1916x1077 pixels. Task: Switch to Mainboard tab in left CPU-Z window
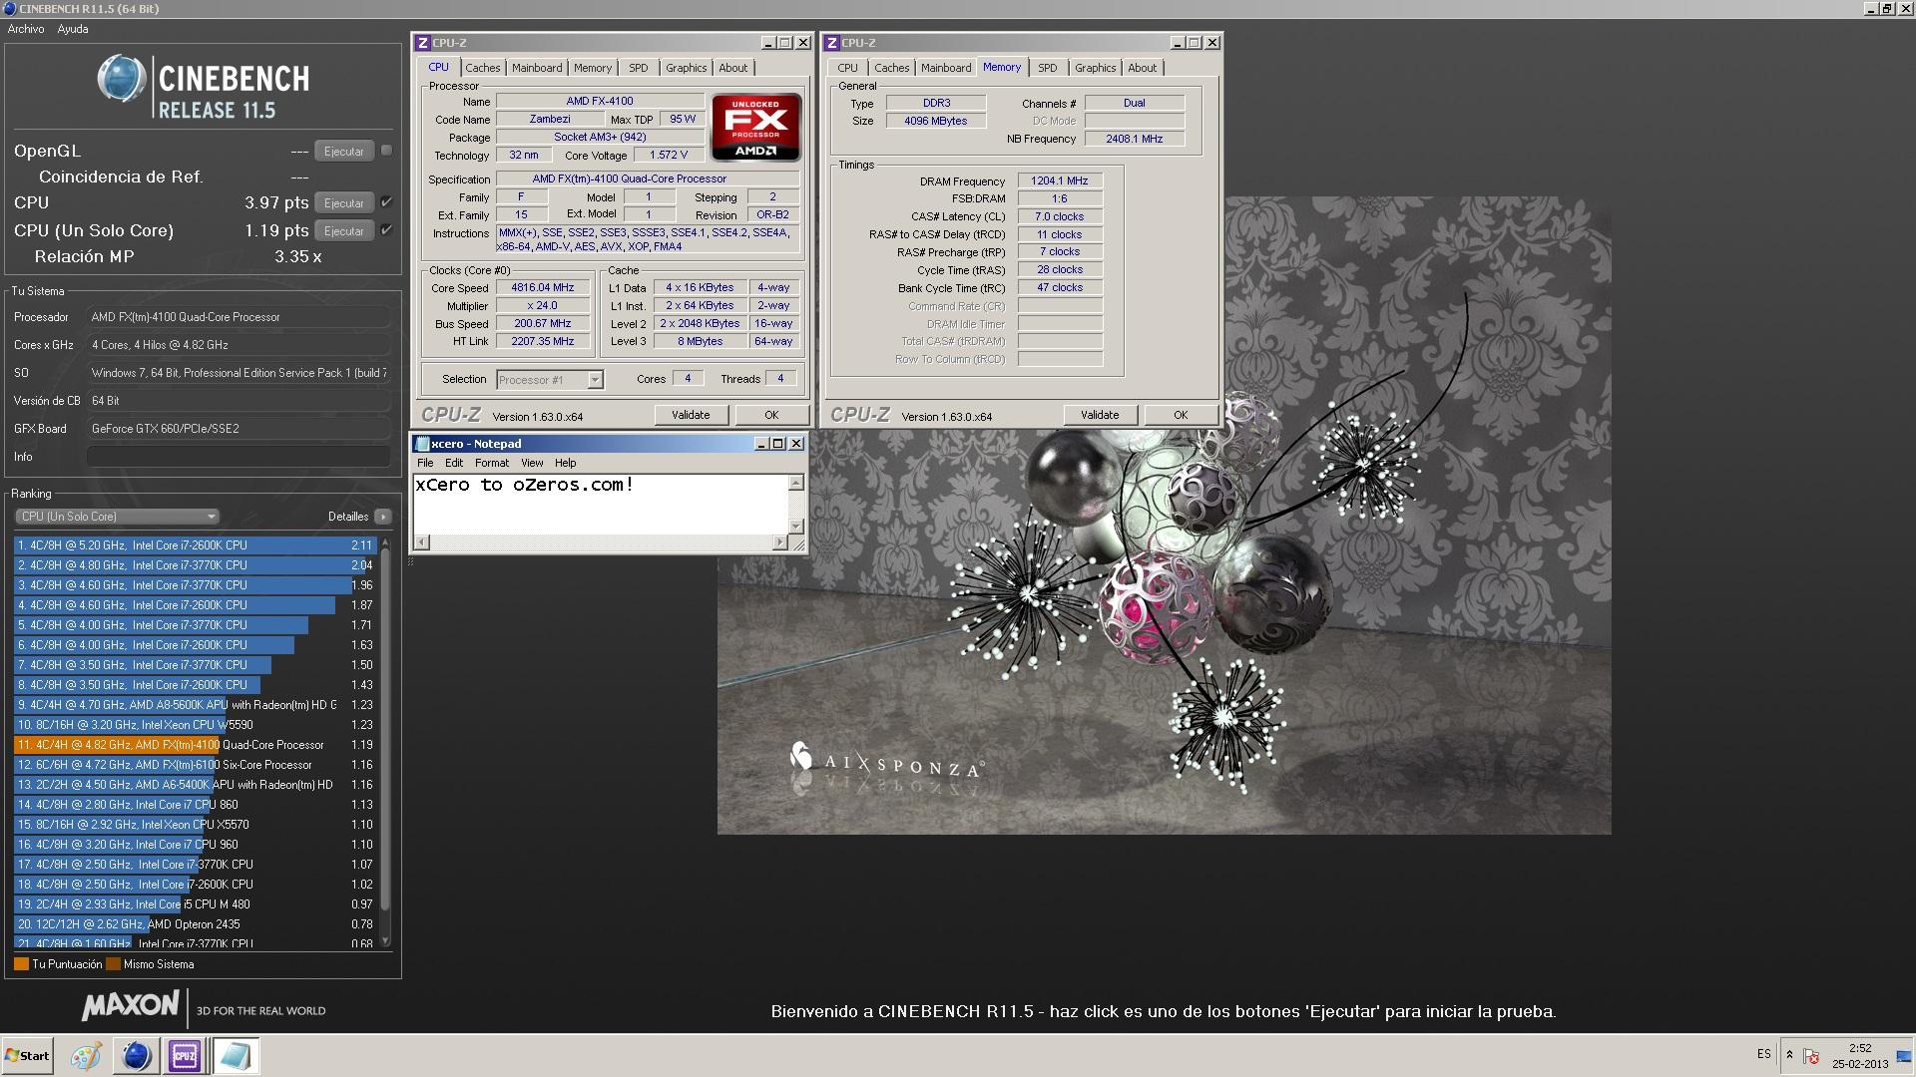537,68
